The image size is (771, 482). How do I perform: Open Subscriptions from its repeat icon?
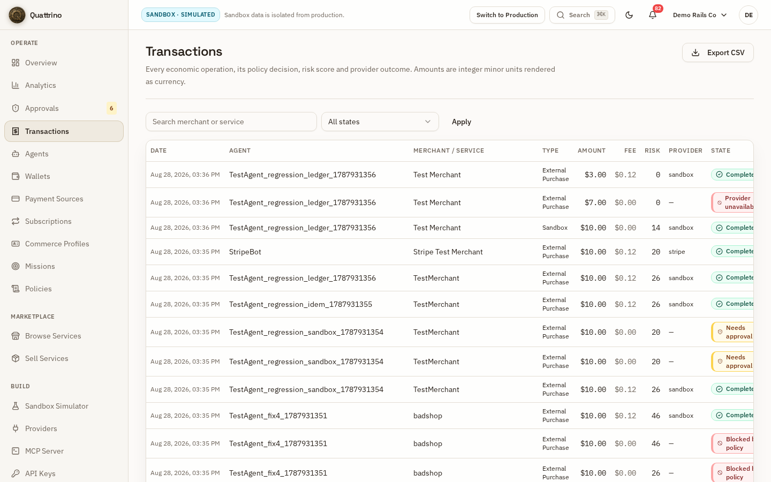(16, 221)
